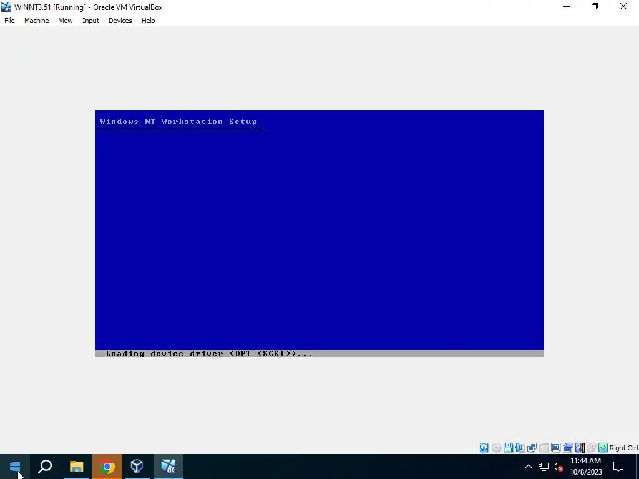Click the grayed mouse integration status icon

click(592, 448)
